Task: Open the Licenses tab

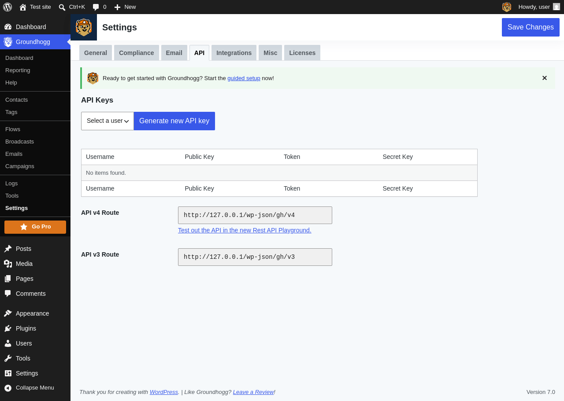Action: pos(302,53)
